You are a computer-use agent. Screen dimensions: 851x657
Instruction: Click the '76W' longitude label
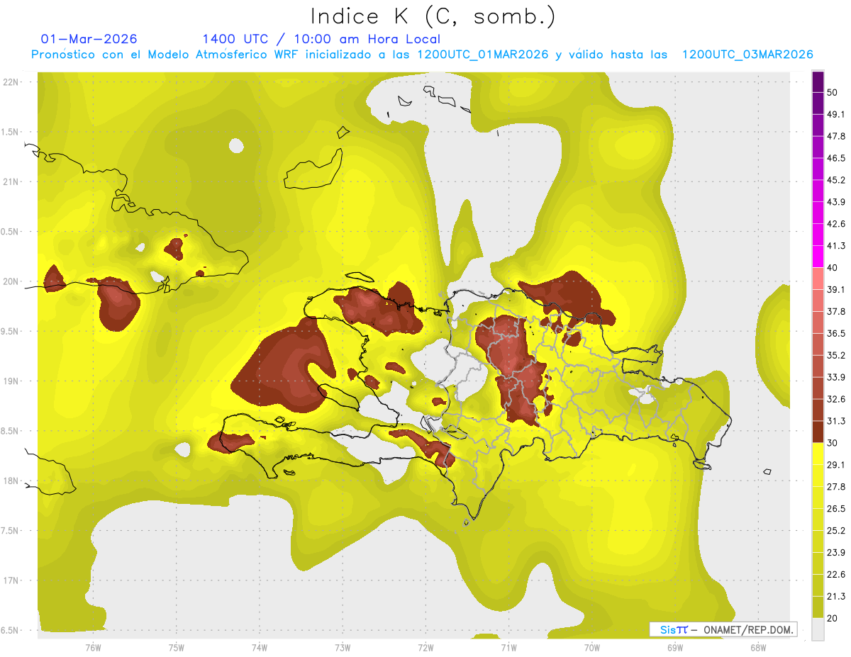tap(93, 648)
